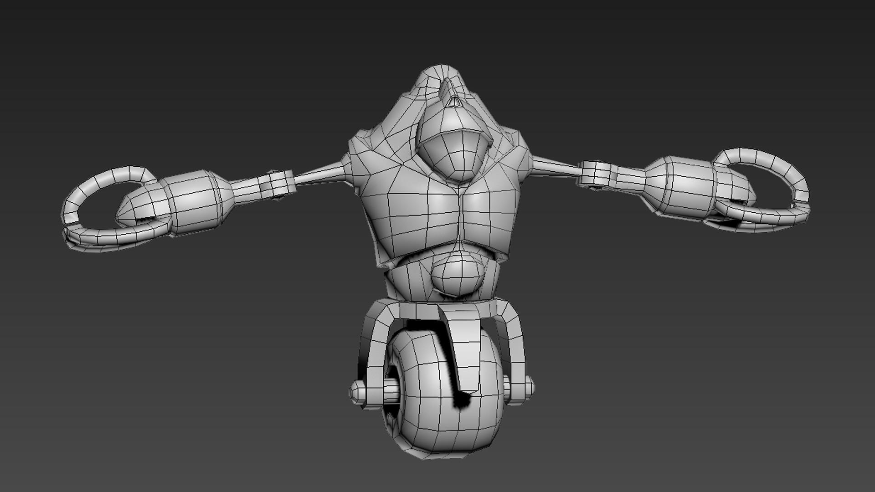Select the right arm elbow joint
Image resolution: width=875 pixels, height=492 pixels.
[595, 173]
